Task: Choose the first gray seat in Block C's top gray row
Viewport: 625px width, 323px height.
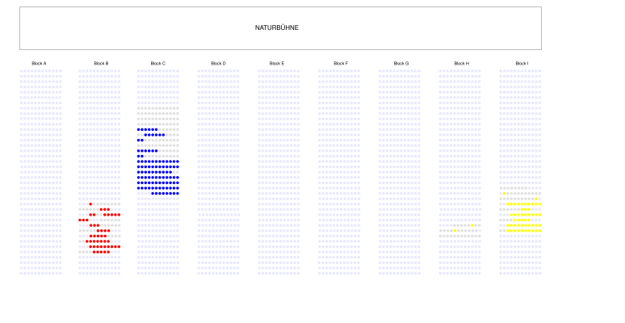Action: tap(139, 108)
